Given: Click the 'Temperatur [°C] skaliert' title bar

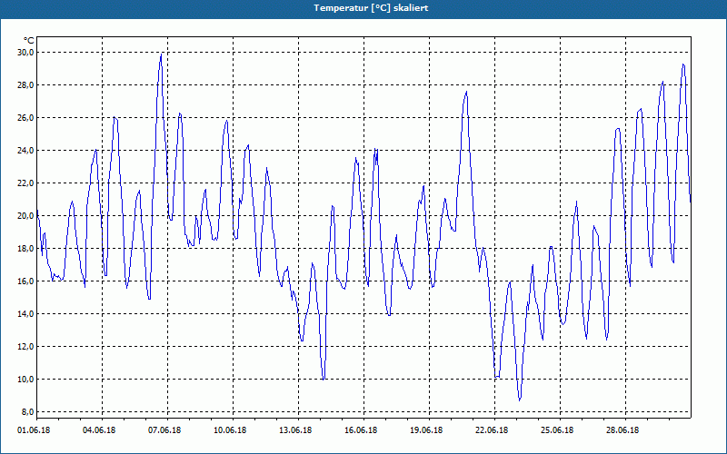Looking at the screenshot, I should pyautogui.click(x=363, y=8).
